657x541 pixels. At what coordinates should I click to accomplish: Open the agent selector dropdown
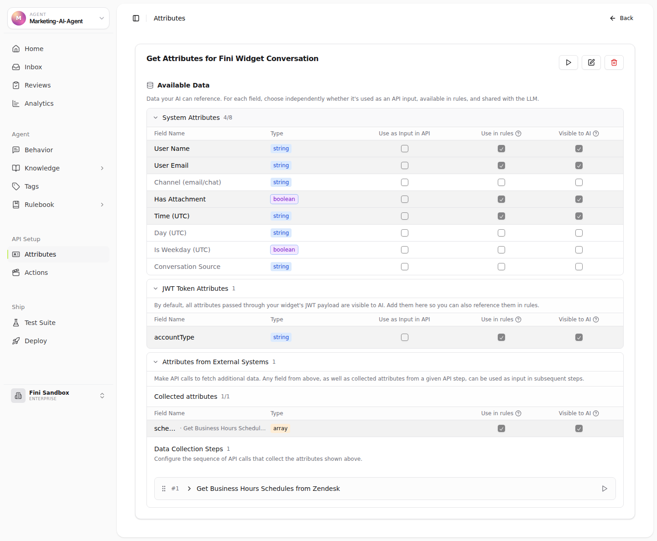click(58, 18)
